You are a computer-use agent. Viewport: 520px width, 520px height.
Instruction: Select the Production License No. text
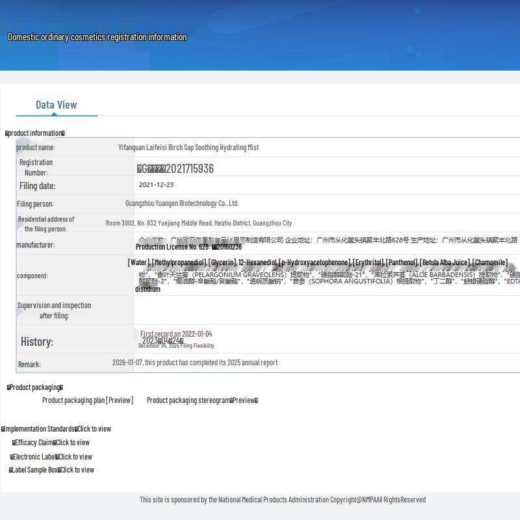pos(188,247)
